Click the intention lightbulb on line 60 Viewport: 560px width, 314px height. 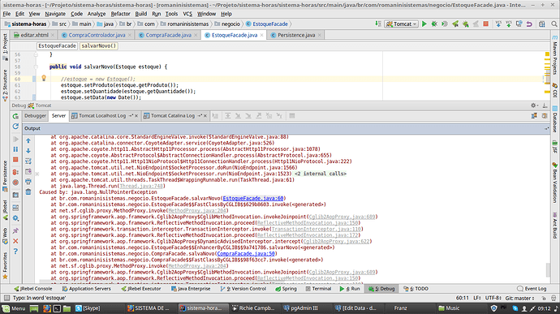tap(44, 78)
